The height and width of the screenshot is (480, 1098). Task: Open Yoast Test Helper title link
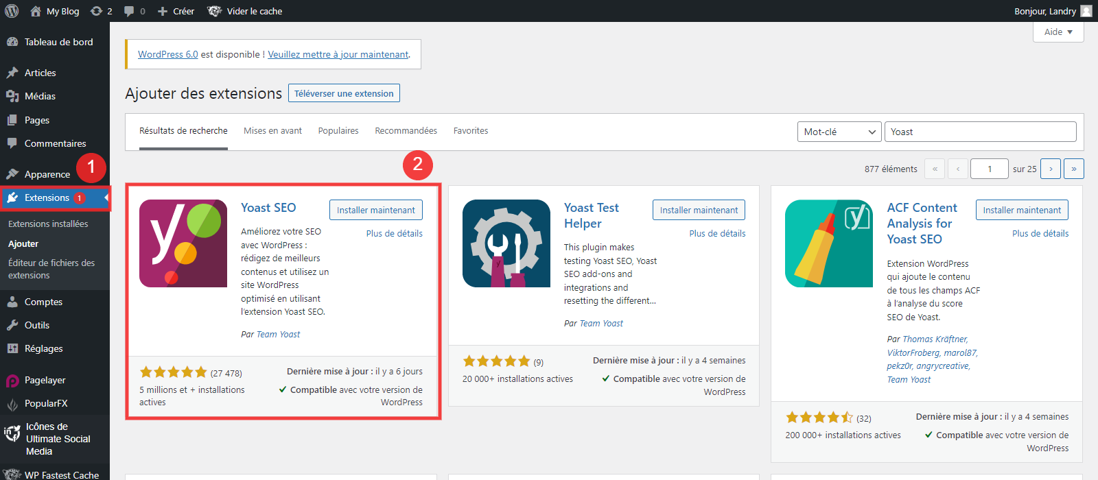[x=592, y=215]
